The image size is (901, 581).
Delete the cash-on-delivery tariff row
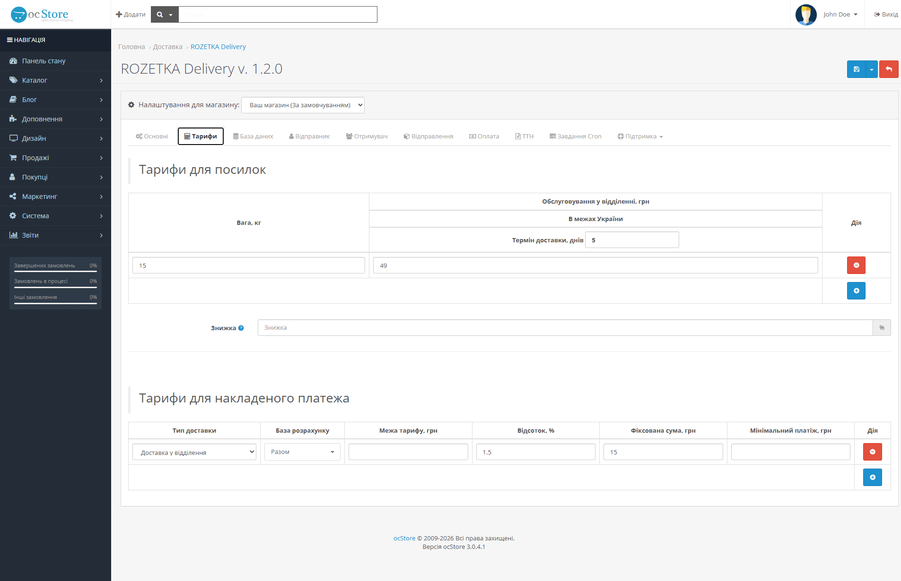pos(873,452)
